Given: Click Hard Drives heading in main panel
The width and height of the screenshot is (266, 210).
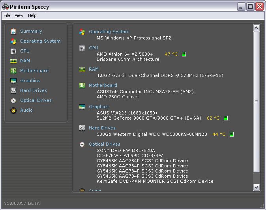Looking at the screenshot, I should click(102, 128).
